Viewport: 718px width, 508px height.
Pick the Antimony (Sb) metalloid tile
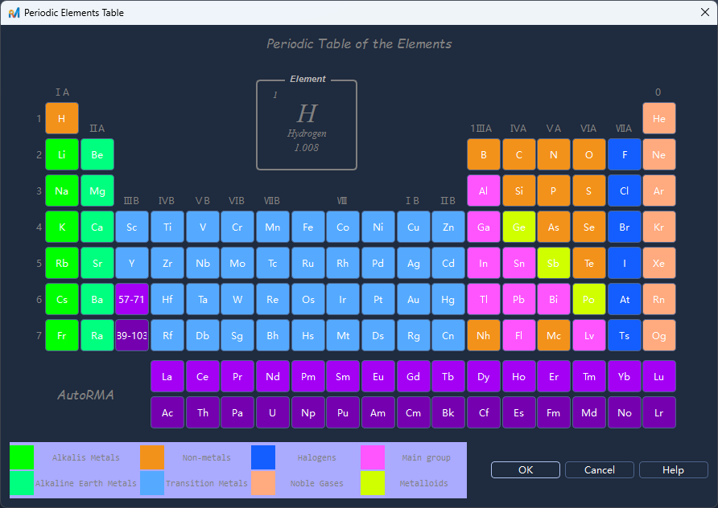coord(554,263)
